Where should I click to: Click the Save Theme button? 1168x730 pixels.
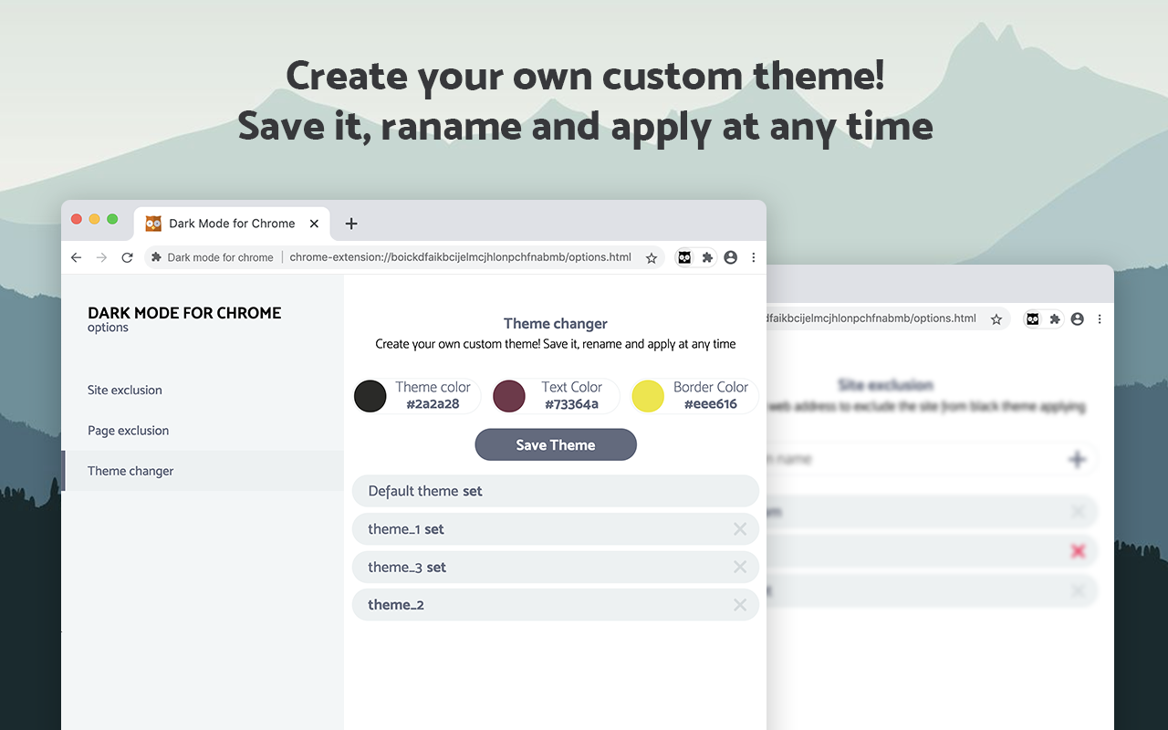coord(556,444)
